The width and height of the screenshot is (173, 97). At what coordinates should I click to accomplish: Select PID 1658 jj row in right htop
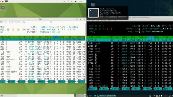pyautogui.click(x=130, y=54)
